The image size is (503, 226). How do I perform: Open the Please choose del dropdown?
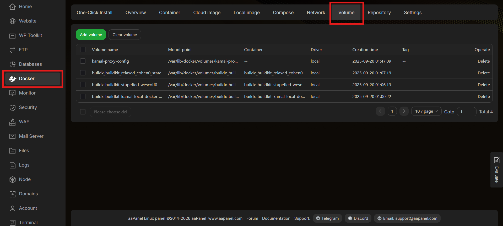point(110,112)
